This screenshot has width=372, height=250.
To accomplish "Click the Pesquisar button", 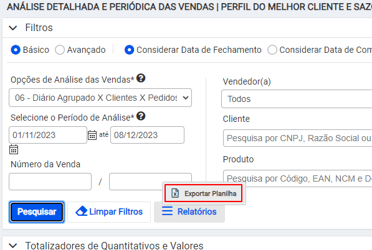I will (x=37, y=211).
